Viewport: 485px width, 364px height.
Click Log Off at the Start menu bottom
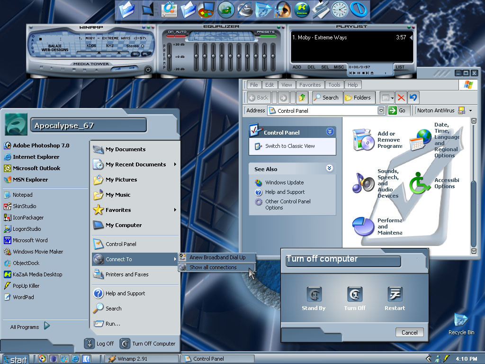[100, 344]
